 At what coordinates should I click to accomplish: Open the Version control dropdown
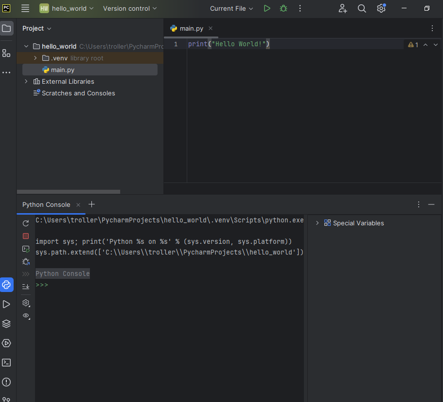pos(130,8)
